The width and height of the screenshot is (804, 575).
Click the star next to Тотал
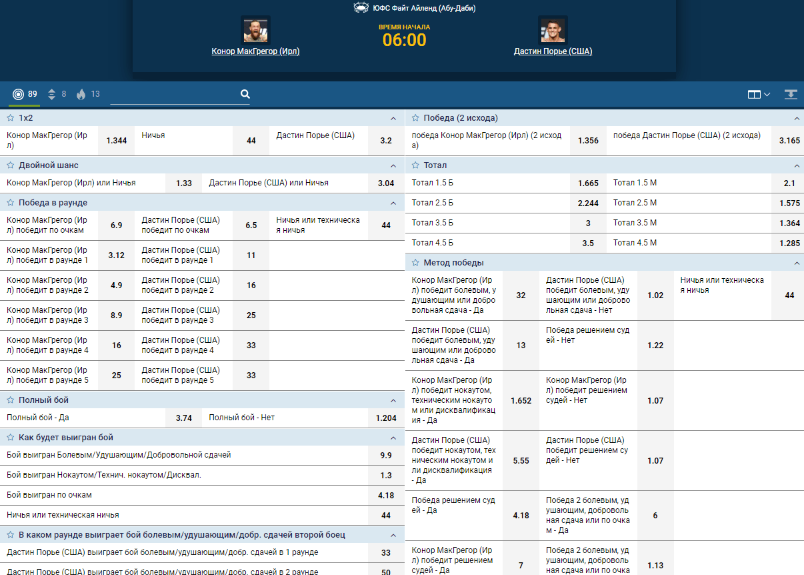pos(416,165)
